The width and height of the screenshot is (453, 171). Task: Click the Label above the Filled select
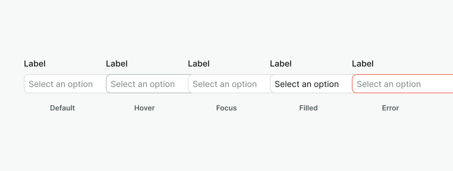click(x=280, y=64)
